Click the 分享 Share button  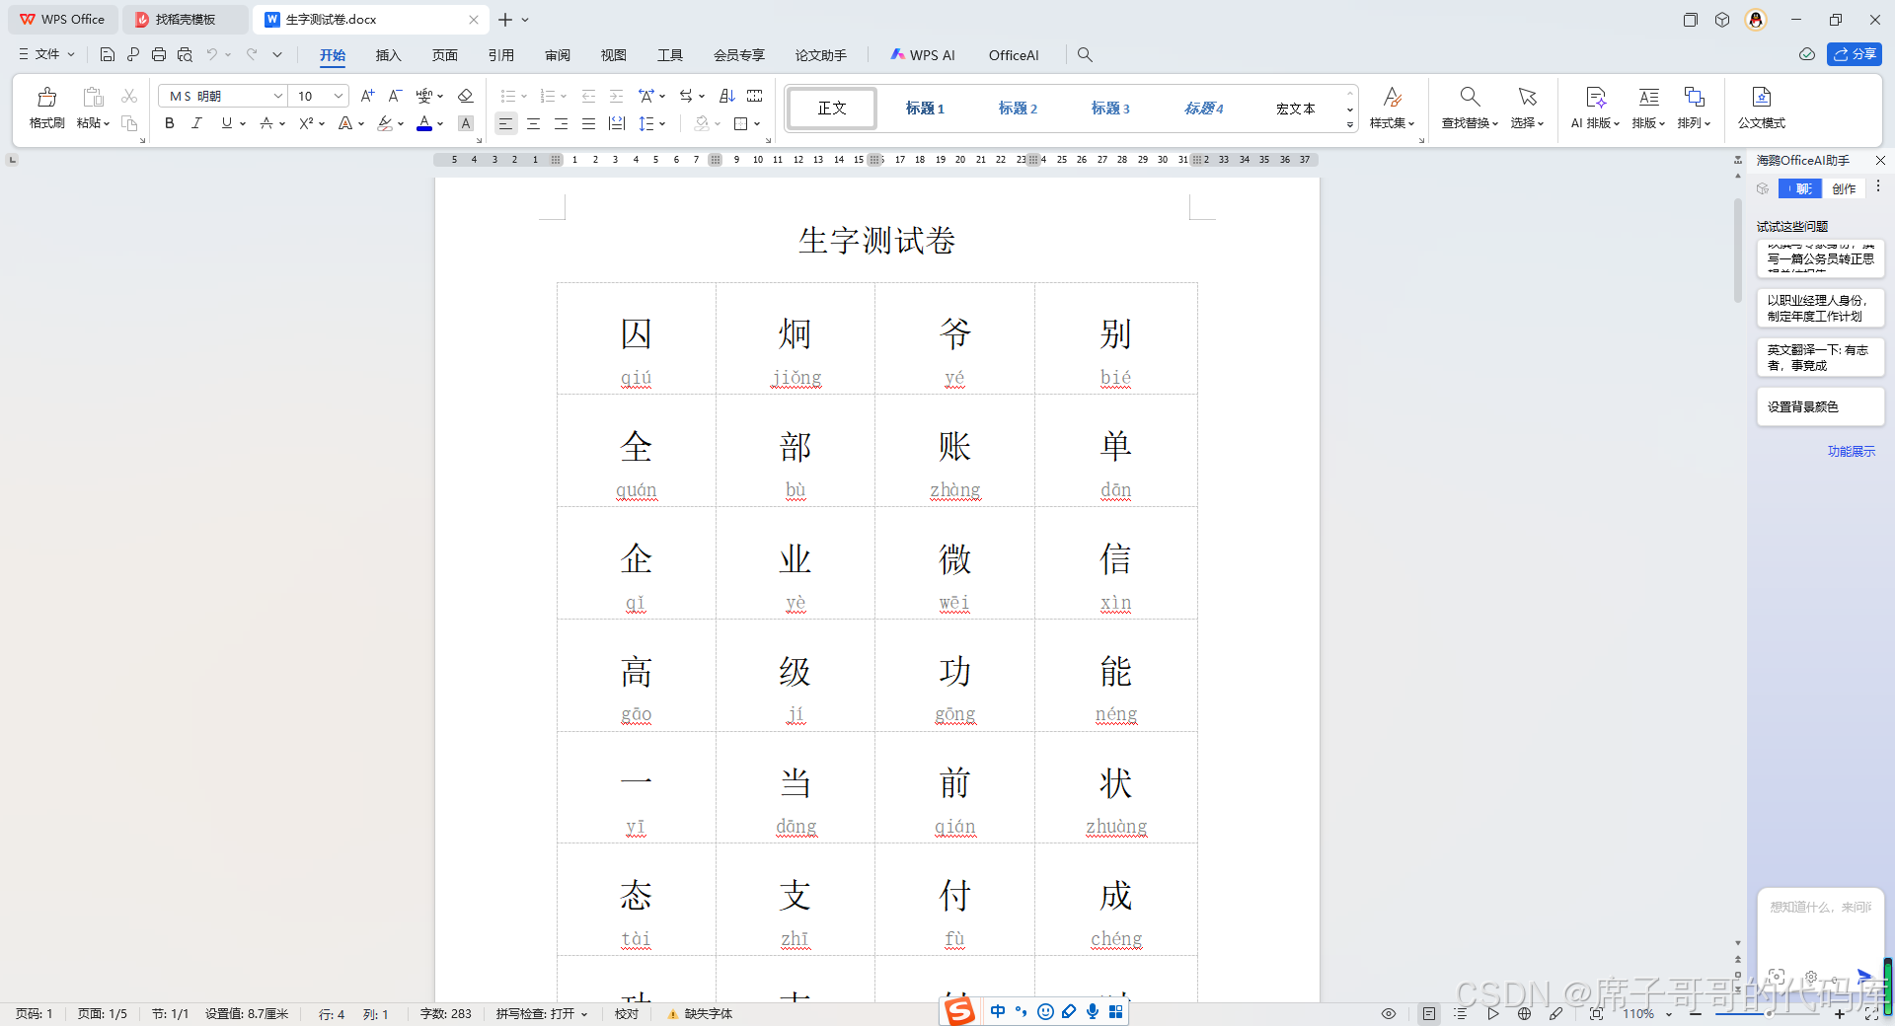1855,54
